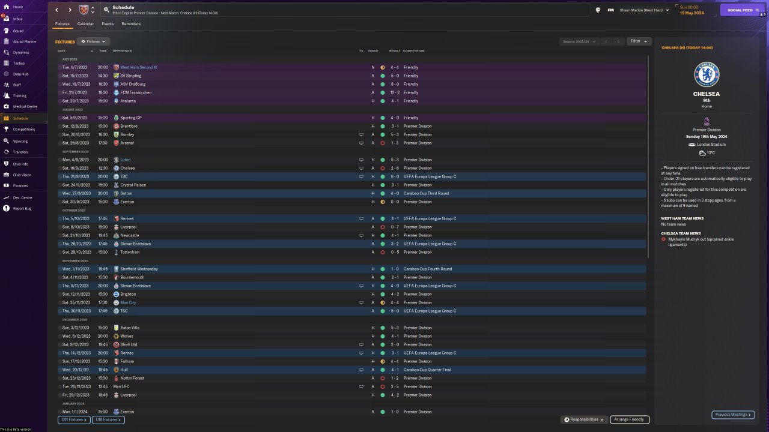Tick the circle on the Crystal Palace row
769x432 pixels.
(60, 185)
